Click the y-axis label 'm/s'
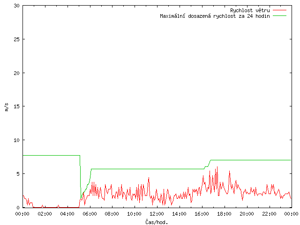 [7, 107]
